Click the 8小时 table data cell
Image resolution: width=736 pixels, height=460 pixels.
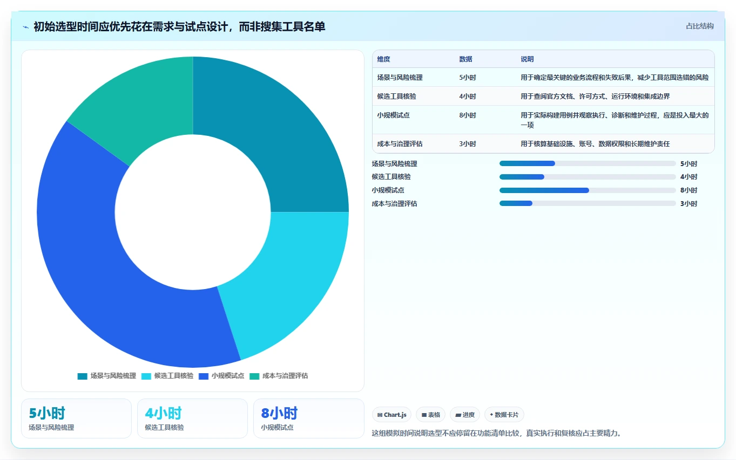468,115
